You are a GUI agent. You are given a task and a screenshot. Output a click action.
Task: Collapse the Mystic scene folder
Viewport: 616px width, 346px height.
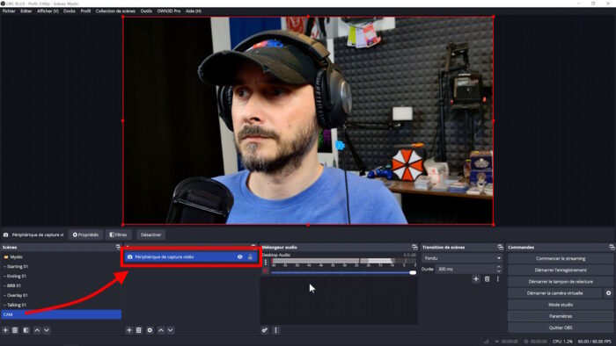(x=6, y=257)
